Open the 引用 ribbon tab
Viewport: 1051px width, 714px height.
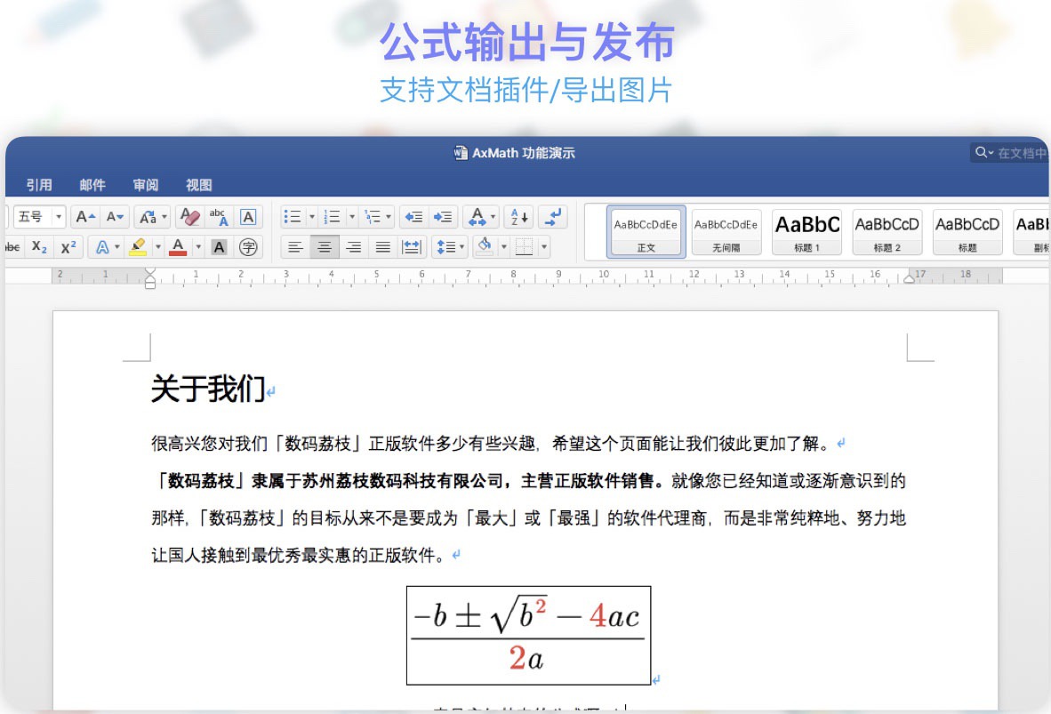pos(39,185)
